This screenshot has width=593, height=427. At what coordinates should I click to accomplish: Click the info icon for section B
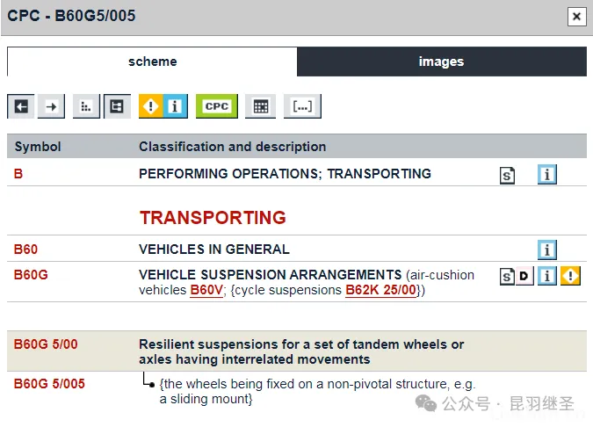(546, 175)
